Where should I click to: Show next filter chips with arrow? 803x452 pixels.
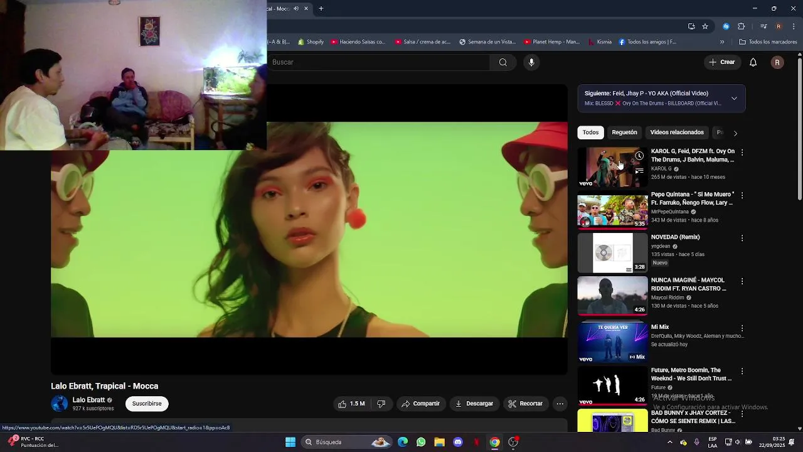click(735, 133)
